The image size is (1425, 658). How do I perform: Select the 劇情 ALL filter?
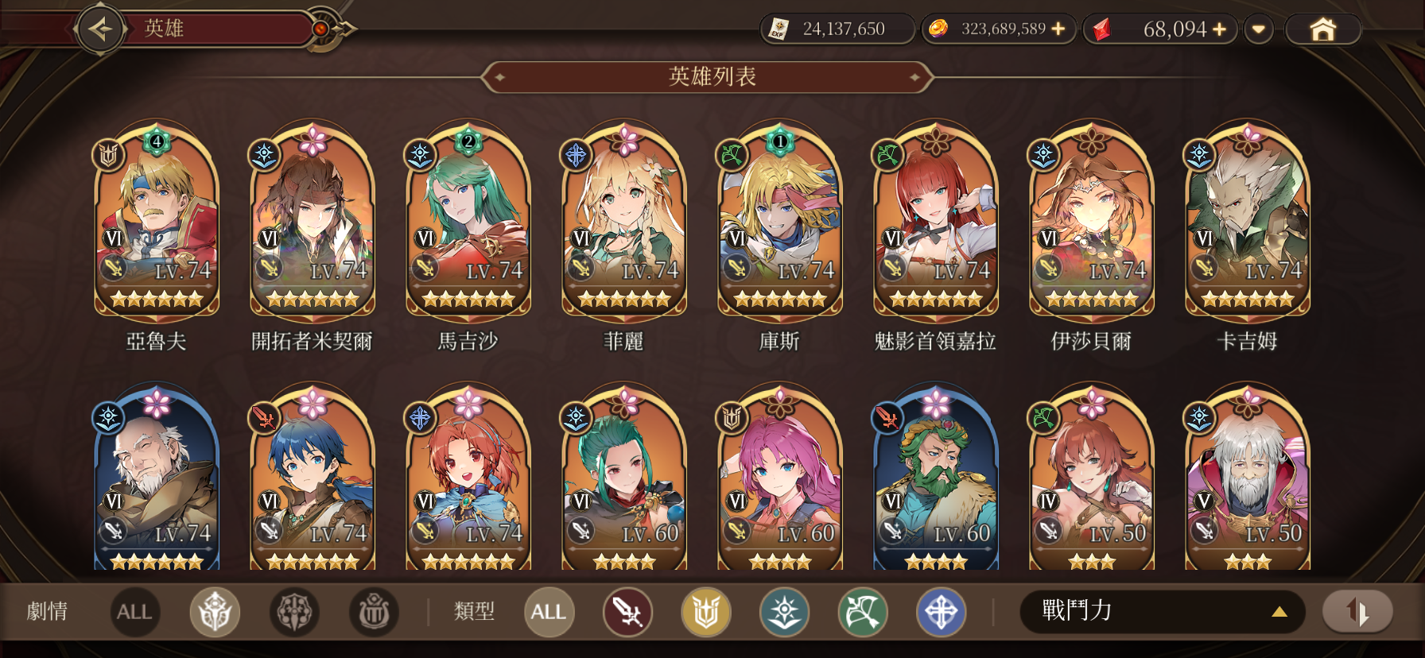pyautogui.click(x=134, y=612)
